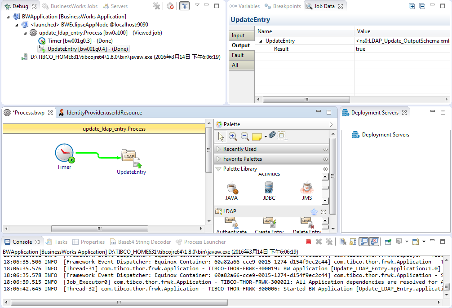Screen dimensions: 452x308
Task: Collapse the BWApplication tree node
Action: (9, 17)
